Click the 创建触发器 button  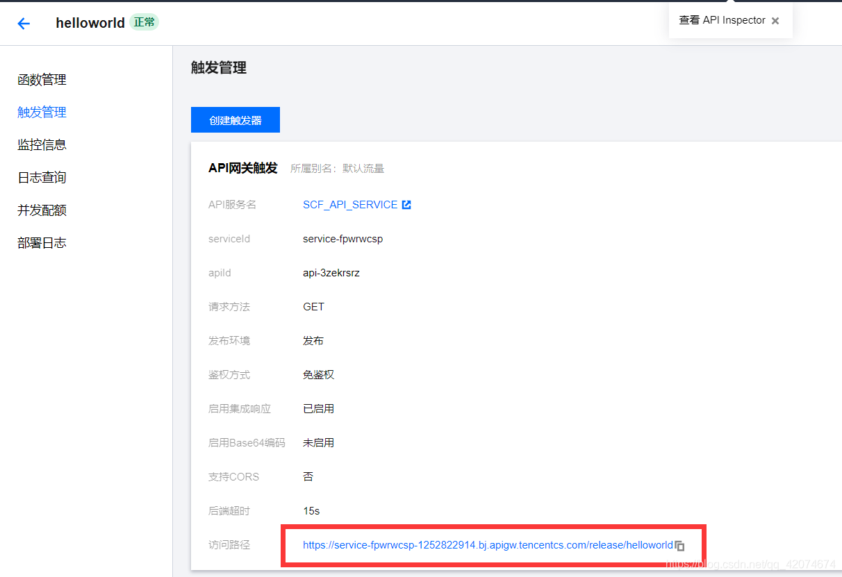[235, 119]
